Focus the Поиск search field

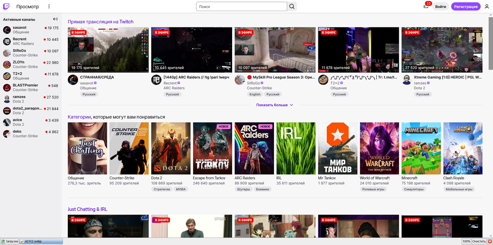pos(241,7)
